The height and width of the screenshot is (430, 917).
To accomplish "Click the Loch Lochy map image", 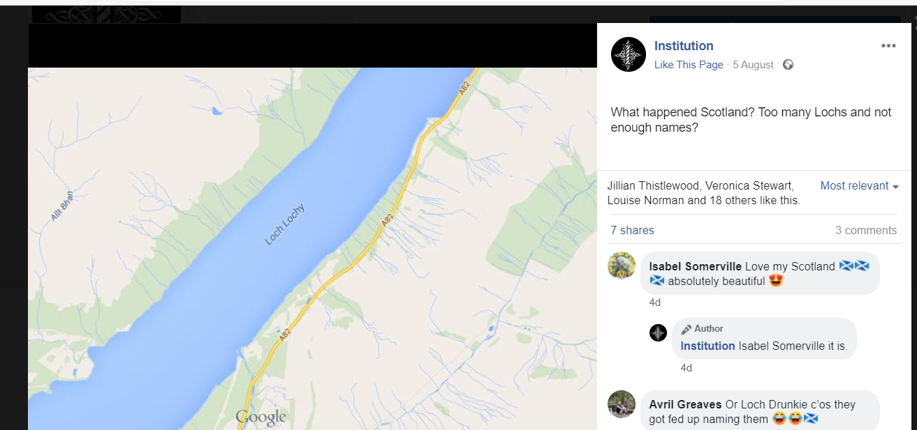I will click(x=312, y=249).
